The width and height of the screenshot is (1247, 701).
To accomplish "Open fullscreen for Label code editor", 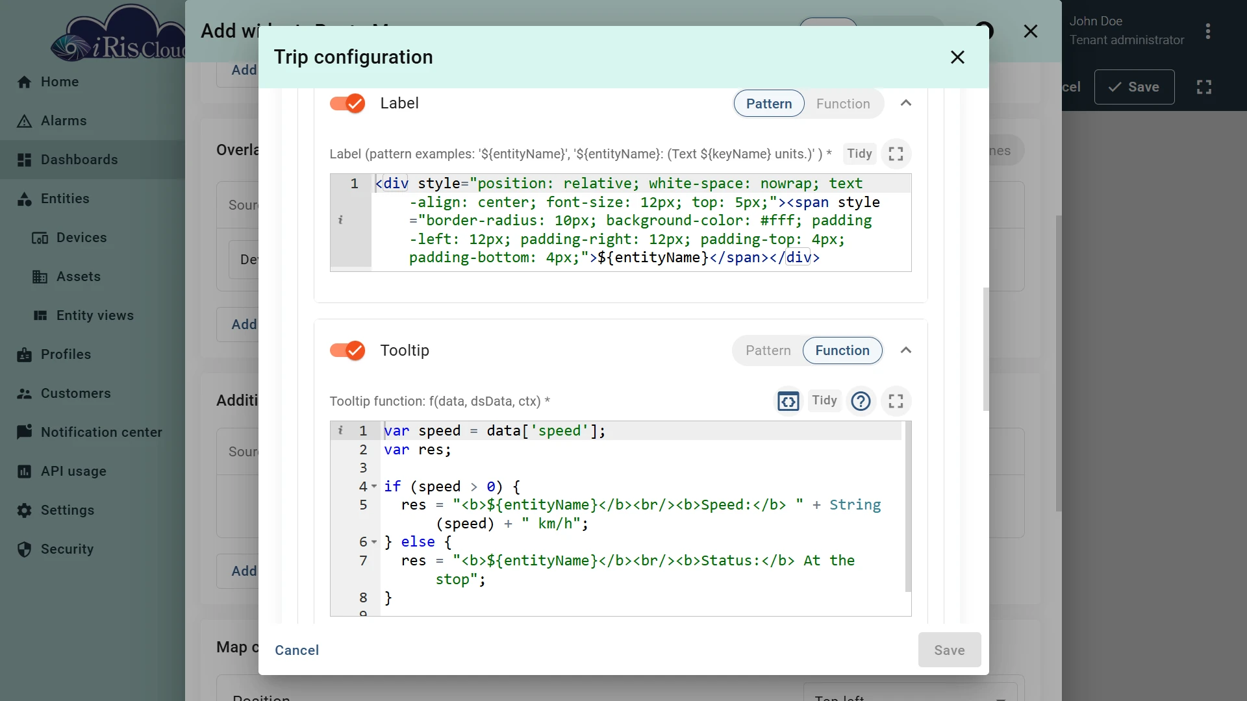I will (x=896, y=154).
